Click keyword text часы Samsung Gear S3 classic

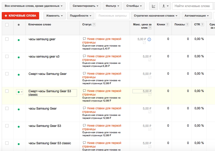[50, 143]
